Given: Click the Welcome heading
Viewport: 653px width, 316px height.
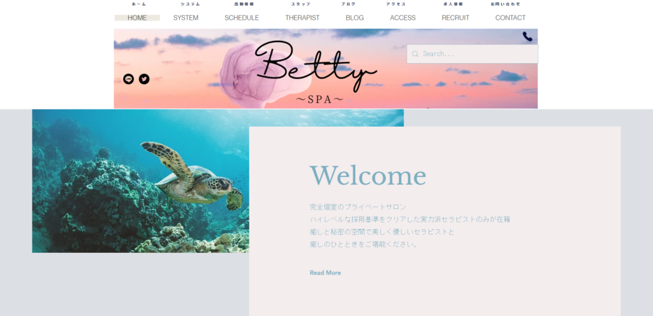Looking at the screenshot, I should click(368, 175).
